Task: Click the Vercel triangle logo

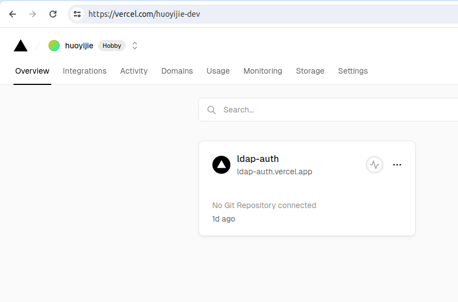Action: [21, 46]
